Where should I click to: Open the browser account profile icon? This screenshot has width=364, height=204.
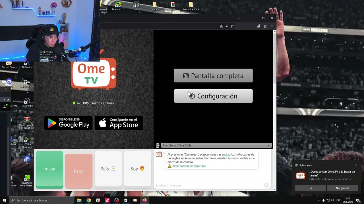tap(258, 26)
